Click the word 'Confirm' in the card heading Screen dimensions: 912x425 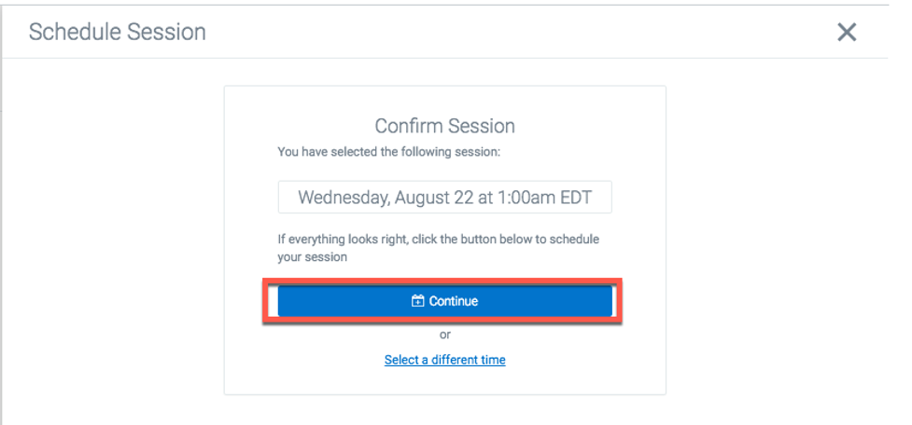tap(413, 126)
